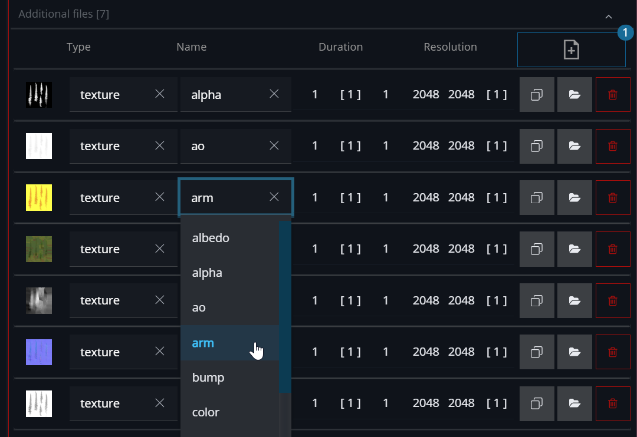Delete the blue normal map texture row
The height and width of the screenshot is (437, 637).
(613, 352)
